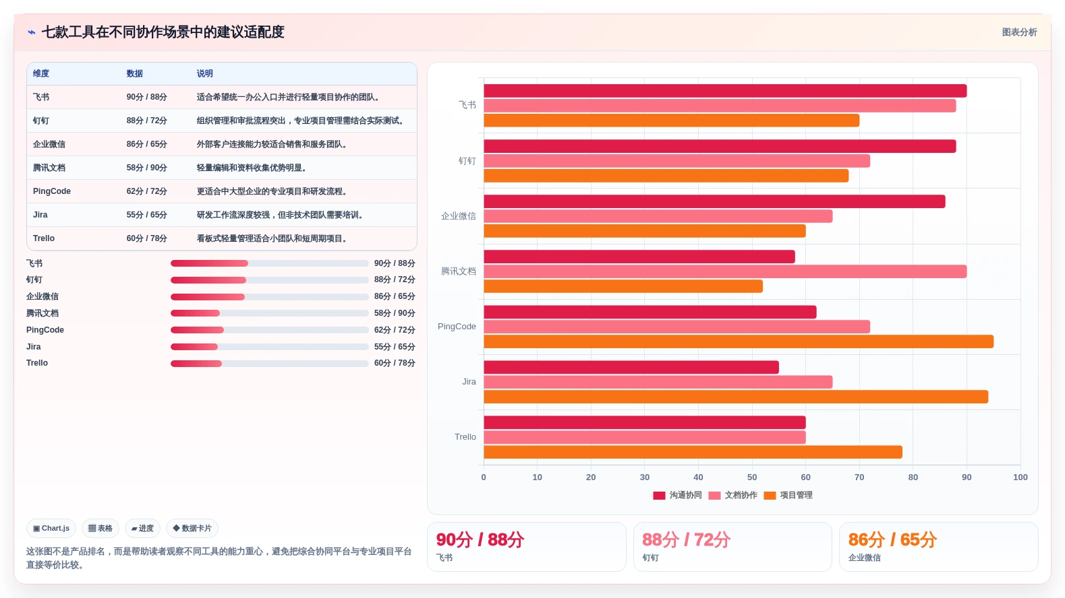Click the Jira progress bar
The image size is (1065, 598).
(270, 347)
